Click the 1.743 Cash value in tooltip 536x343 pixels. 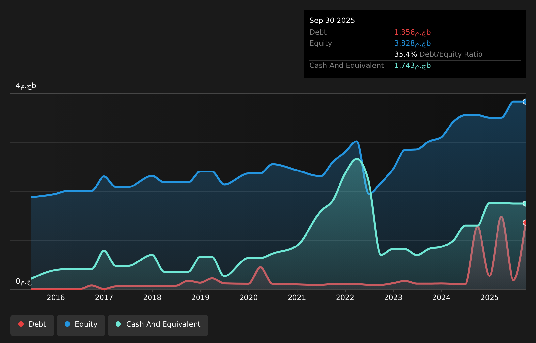pyautogui.click(x=412, y=66)
